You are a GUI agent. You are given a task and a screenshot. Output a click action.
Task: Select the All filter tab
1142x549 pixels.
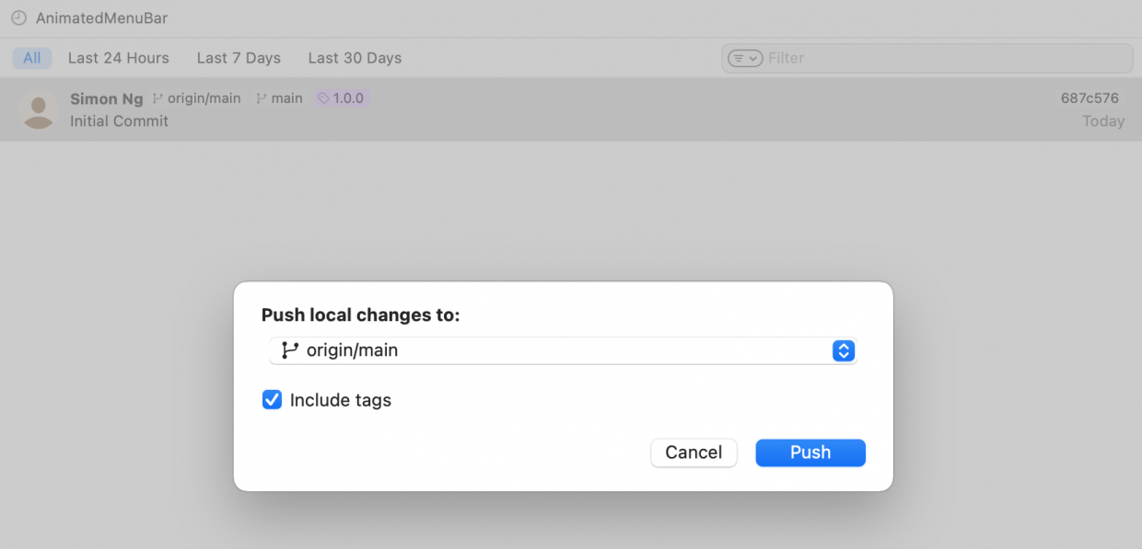[32, 58]
